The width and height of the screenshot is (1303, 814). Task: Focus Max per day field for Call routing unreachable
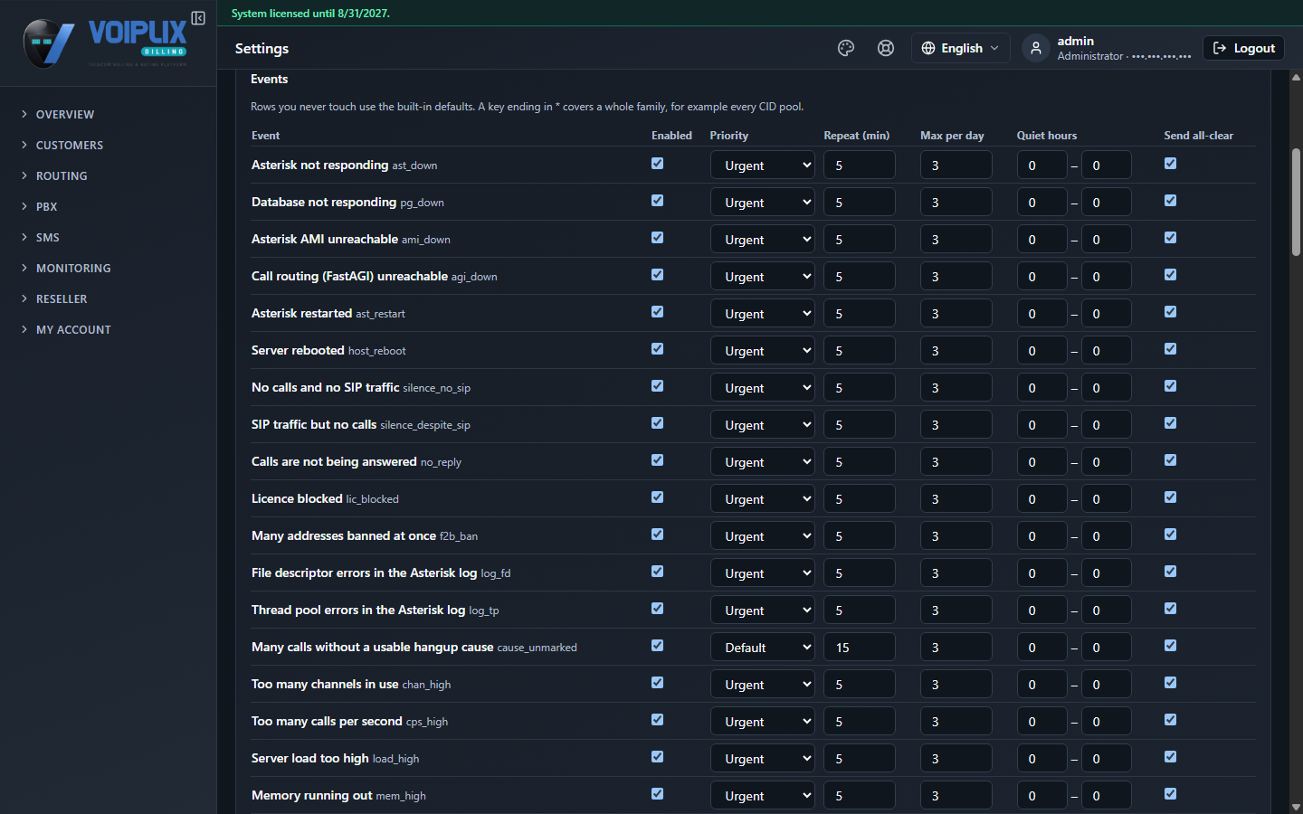click(956, 277)
